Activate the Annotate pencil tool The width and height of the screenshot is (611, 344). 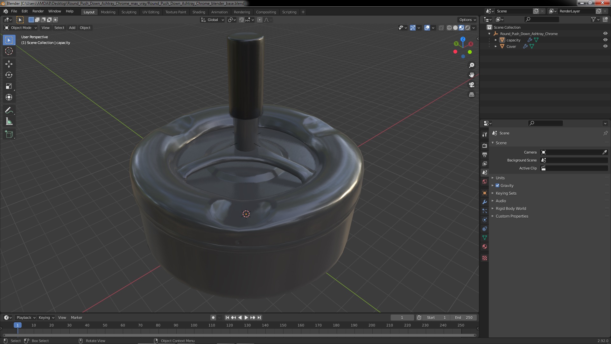(x=9, y=110)
